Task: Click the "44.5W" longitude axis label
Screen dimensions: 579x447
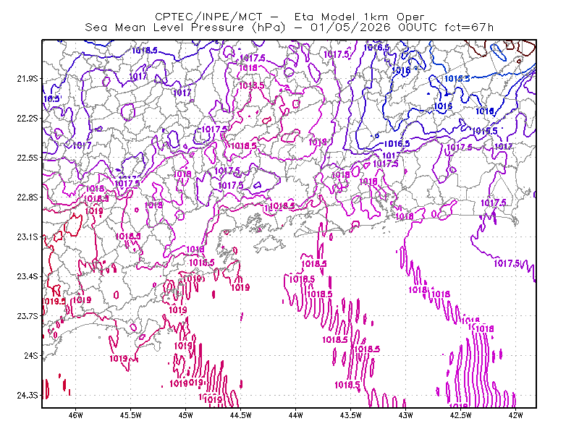Action: pos(241,415)
